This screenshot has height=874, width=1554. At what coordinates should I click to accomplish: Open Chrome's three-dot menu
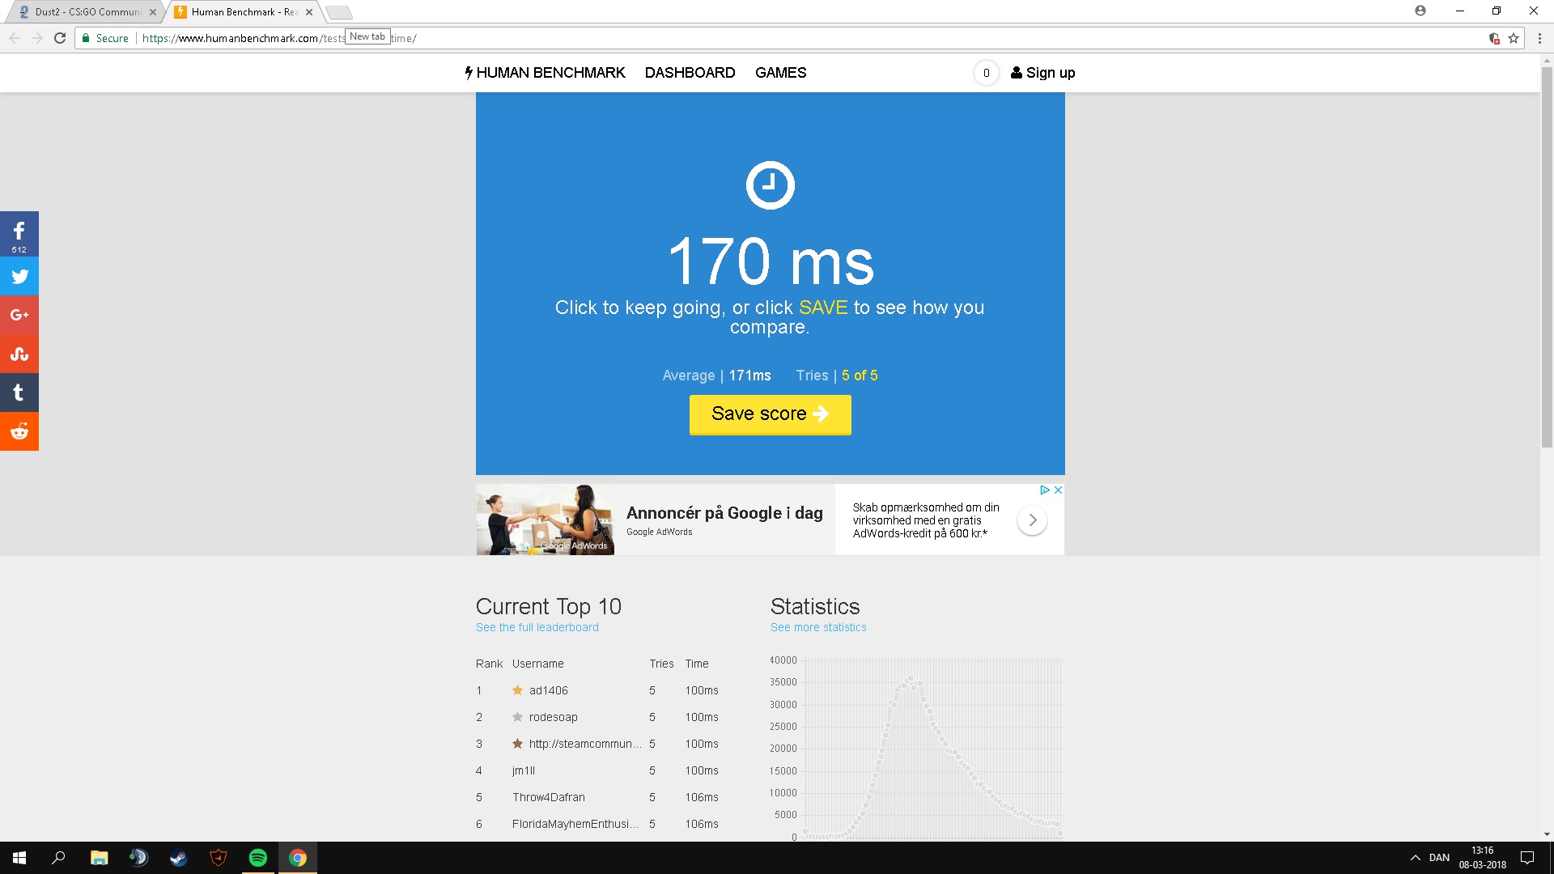point(1539,38)
